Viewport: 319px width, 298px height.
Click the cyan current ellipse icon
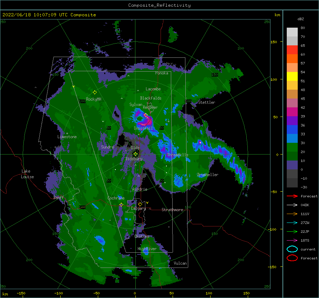[x=292, y=249]
